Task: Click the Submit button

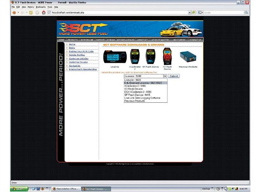Action: (x=174, y=76)
